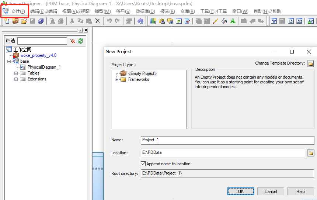Click the green refresh icon in browser filter

pyautogui.click(x=80, y=41)
